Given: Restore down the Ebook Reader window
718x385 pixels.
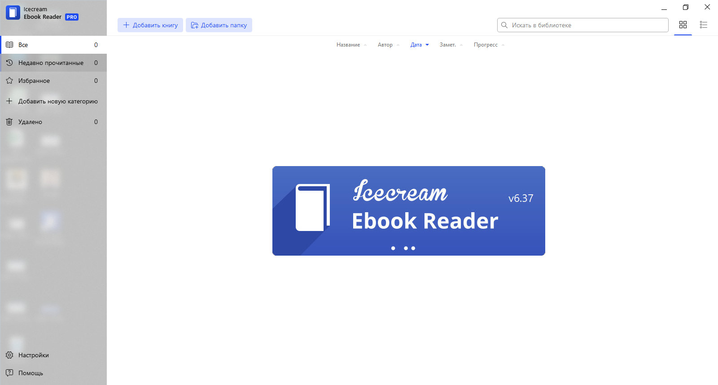Looking at the screenshot, I should tap(686, 7).
